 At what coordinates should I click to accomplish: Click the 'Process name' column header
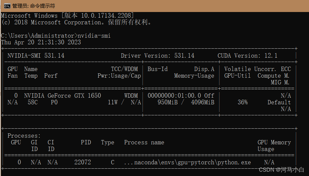pyautogui.click(x=144, y=142)
